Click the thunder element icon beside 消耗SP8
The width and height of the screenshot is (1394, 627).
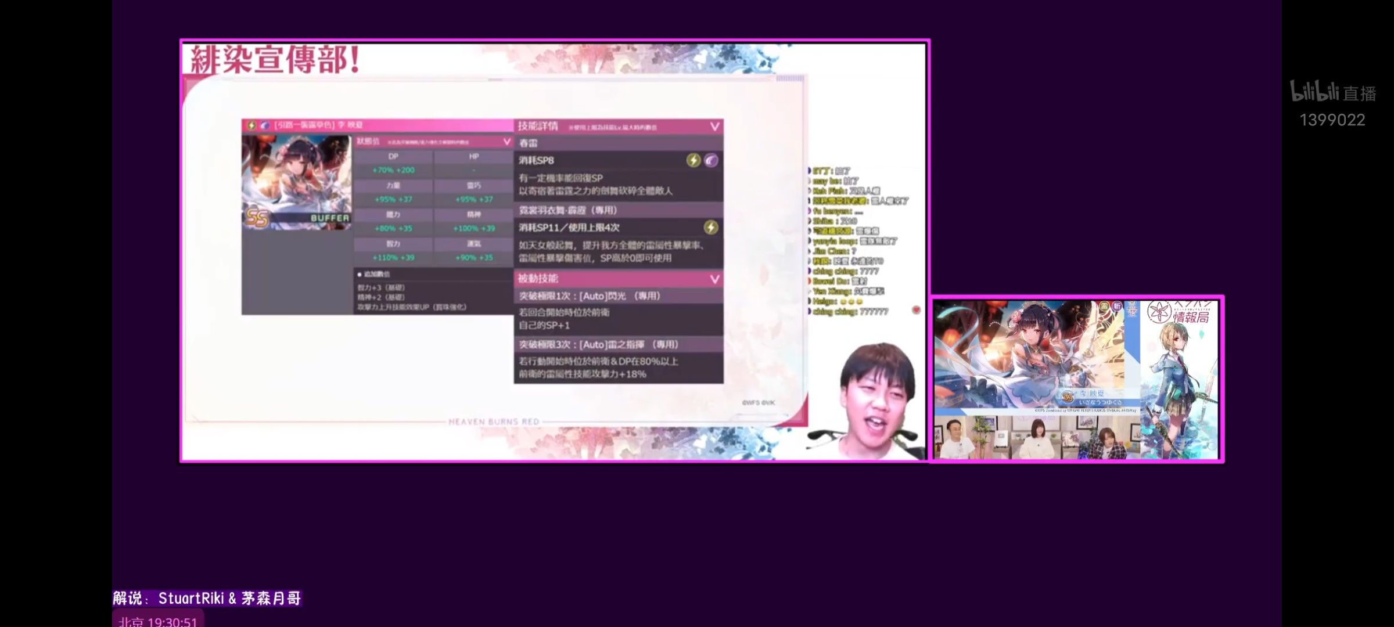(694, 160)
